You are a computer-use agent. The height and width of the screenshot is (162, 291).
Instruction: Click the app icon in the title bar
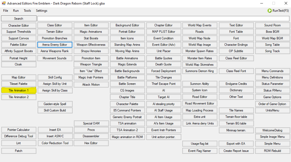pyautogui.click(x=4, y=3)
